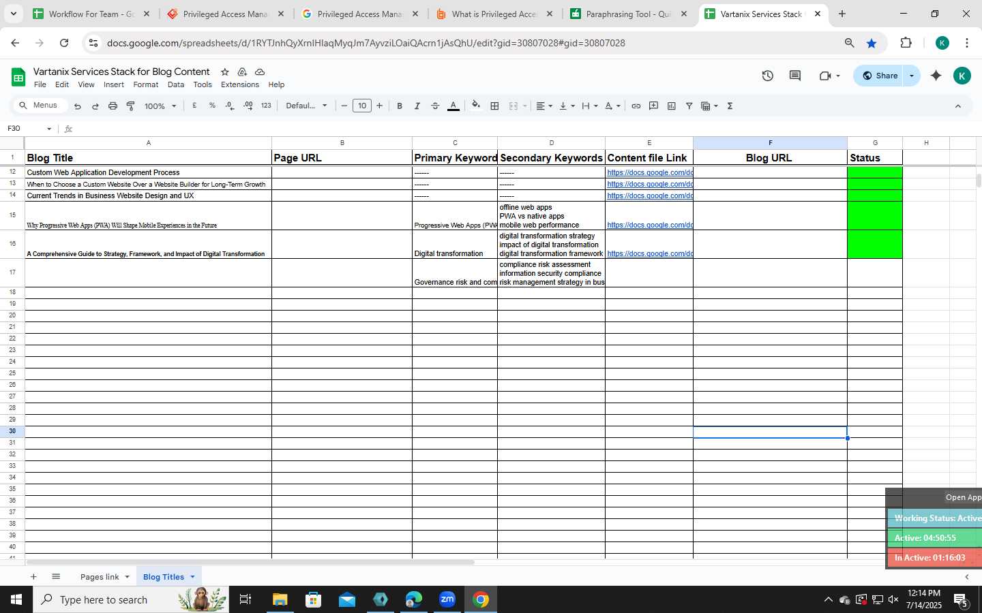Insert a chart
982x613 pixels.
tap(672, 106)
